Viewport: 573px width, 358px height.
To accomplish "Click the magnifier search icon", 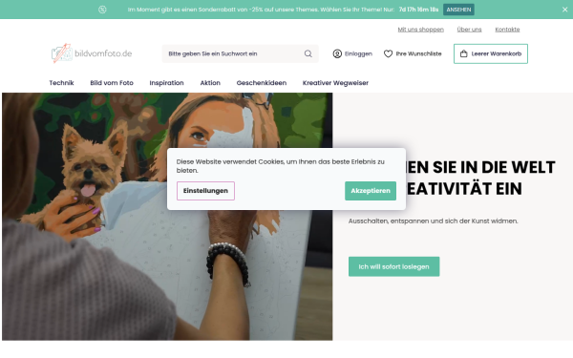I will pos(308,53).
